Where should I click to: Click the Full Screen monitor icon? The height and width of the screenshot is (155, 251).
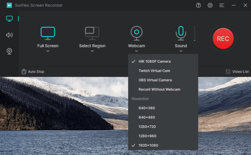[x=48, y=33]
